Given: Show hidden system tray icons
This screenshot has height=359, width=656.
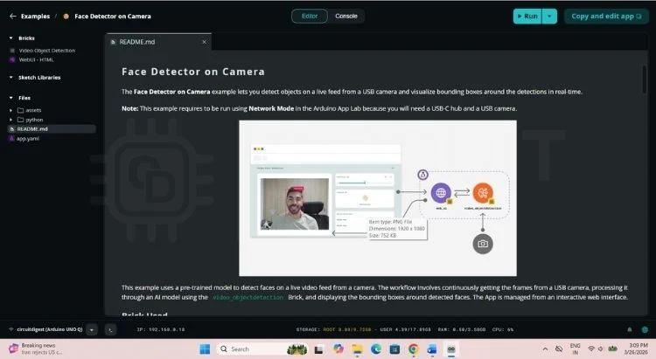Looking at the screenshot, I should pos(545,349).
